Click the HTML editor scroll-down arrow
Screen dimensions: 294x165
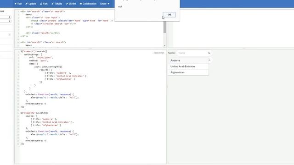(x=164, y=46)
